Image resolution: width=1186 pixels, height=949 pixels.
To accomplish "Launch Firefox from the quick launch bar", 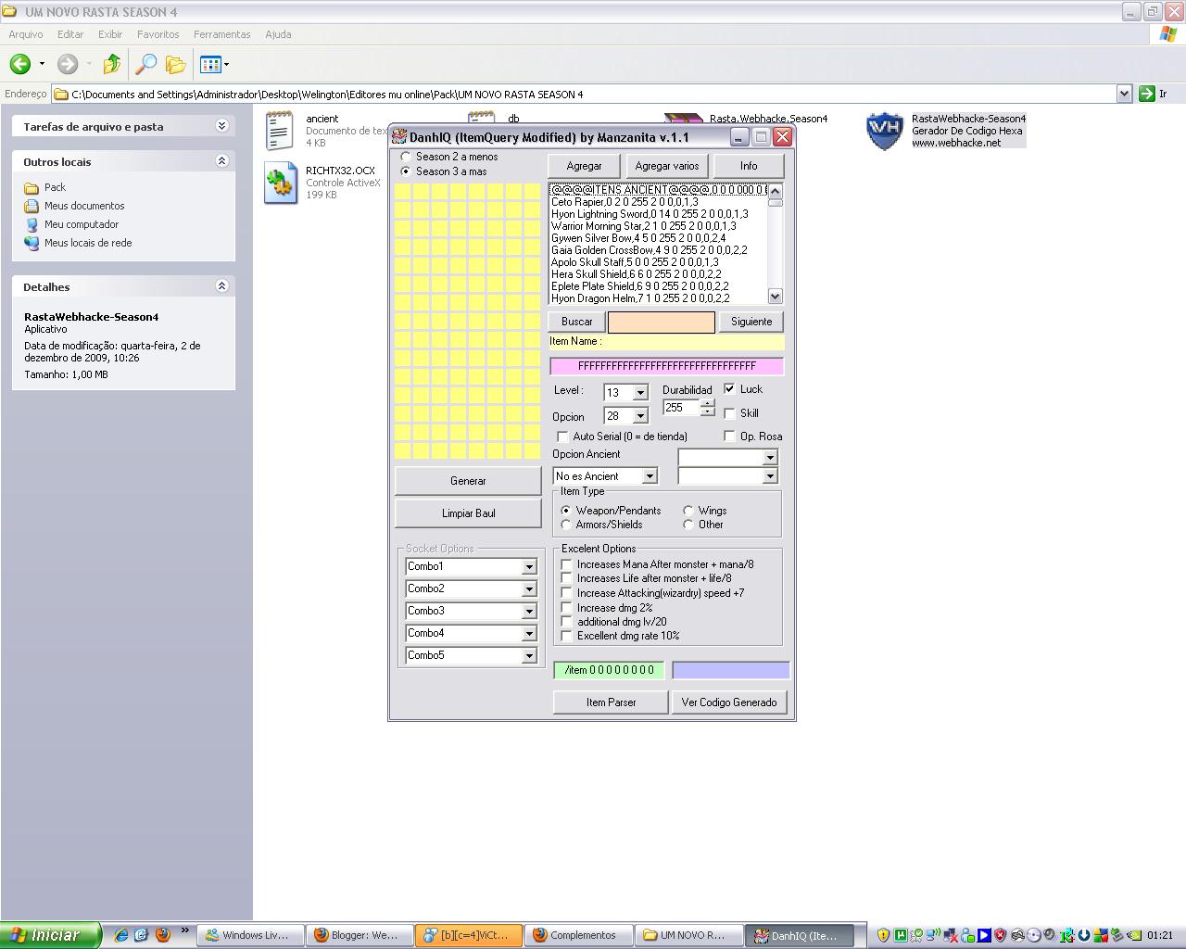I will [163, 935].
